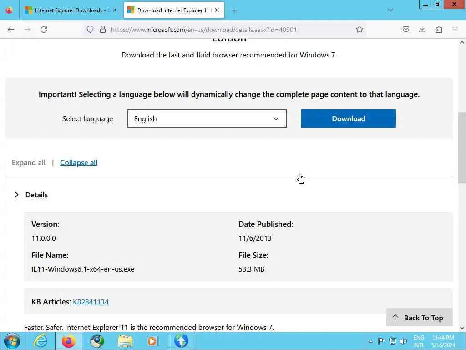
Task: Close the Download Internet Explorer 11 tab
Action: pos(217,10)
